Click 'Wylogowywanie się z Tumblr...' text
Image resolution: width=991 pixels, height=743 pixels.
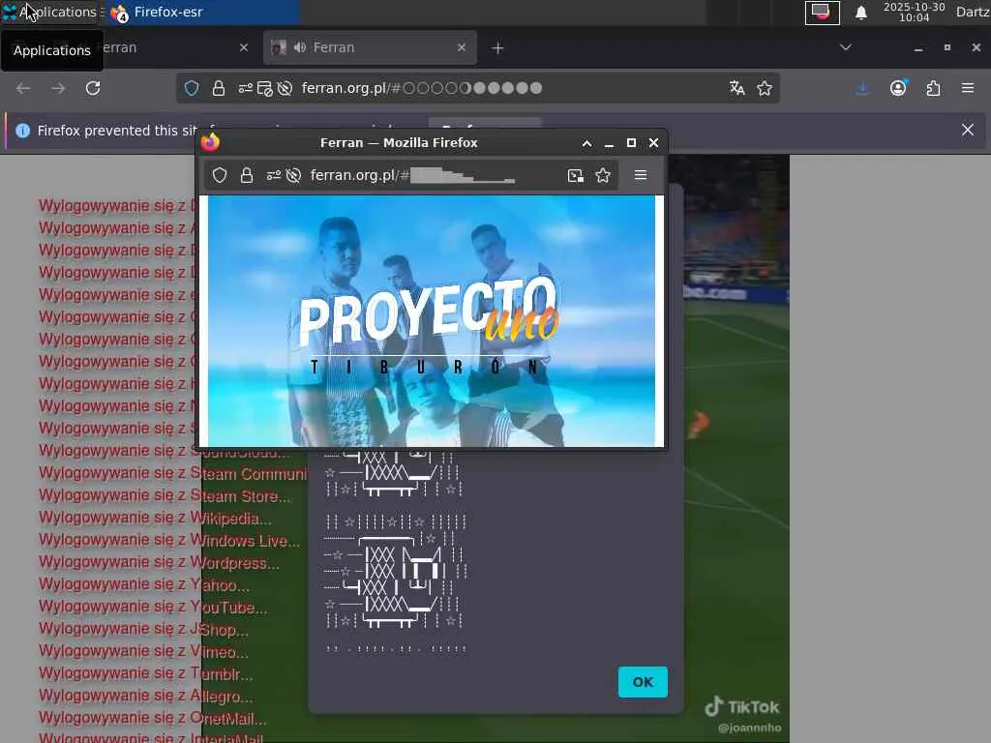point(145,674)
